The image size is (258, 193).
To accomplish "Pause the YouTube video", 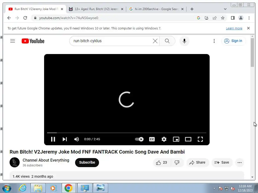I will click(53, 139).
